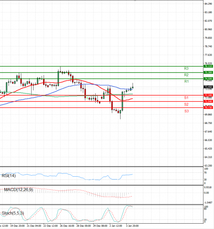Click the MACD -1.5487 scale value
This screenshot has width=214, height=229.
pos(208,203)
